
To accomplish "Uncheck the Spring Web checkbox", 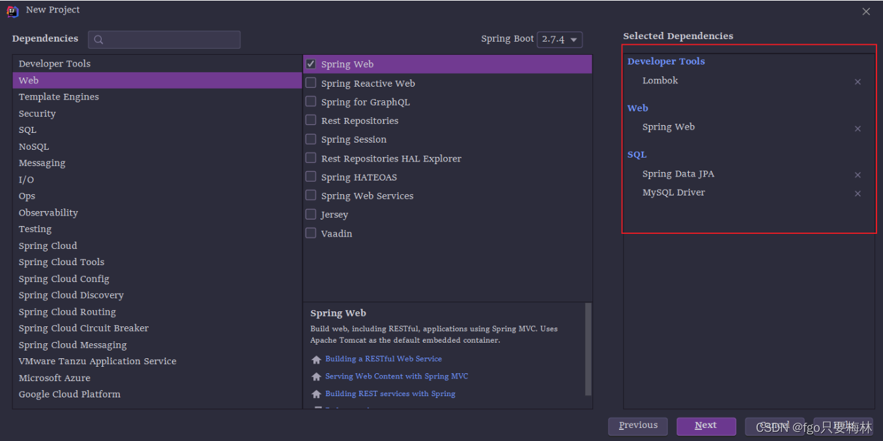I will [311, 64].
